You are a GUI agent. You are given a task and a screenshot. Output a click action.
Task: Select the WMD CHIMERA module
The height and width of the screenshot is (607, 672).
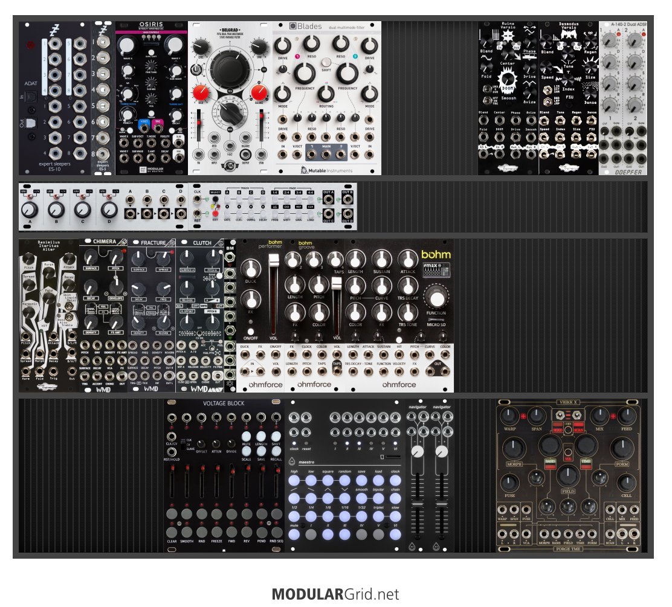[103, 315]
